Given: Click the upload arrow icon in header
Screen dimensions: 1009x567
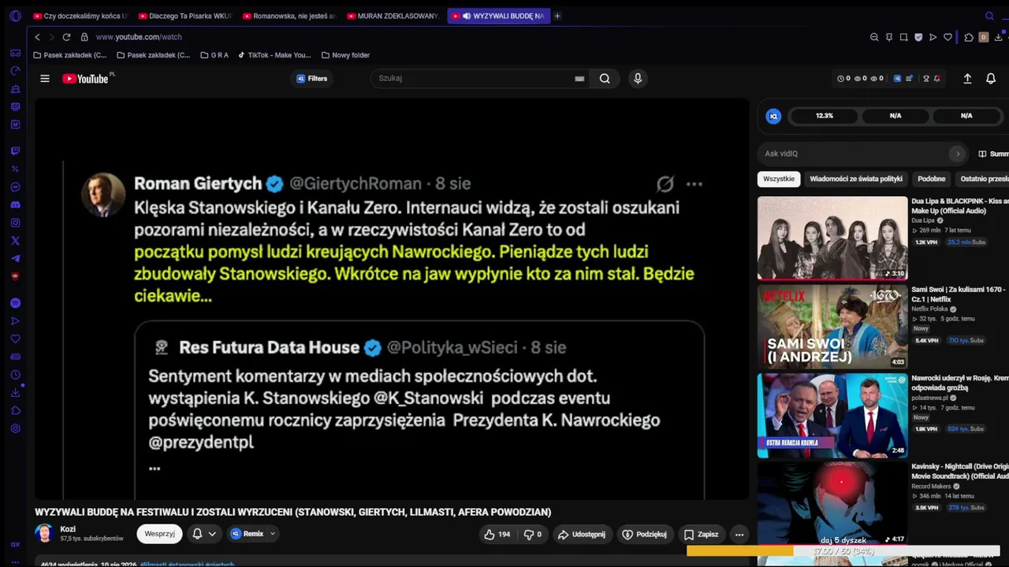Looking at the screenshot, I should click(x=967, y=79).
